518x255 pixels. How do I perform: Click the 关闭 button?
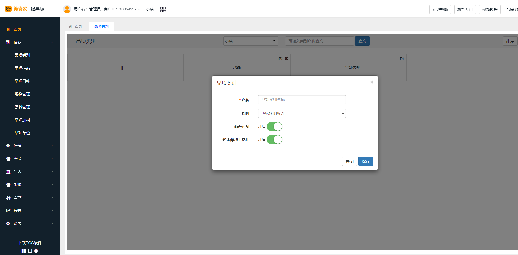[350, 161]
